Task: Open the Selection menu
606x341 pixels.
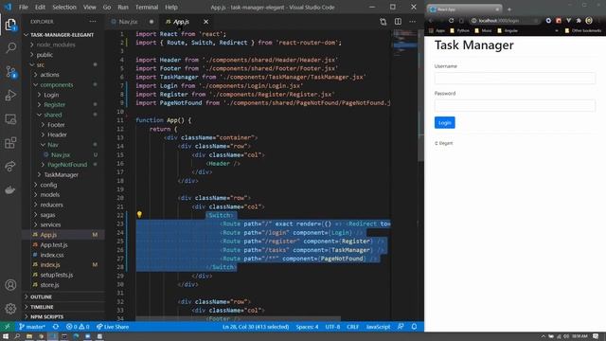Action: pos(64,7)
